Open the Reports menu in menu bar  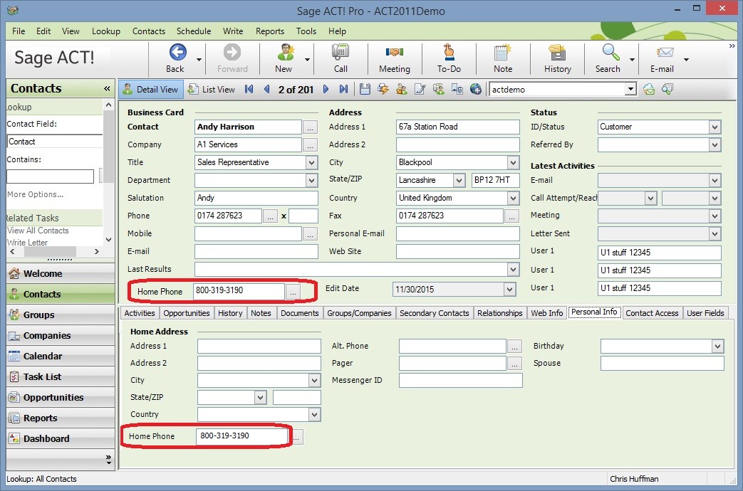click(270, 31)
